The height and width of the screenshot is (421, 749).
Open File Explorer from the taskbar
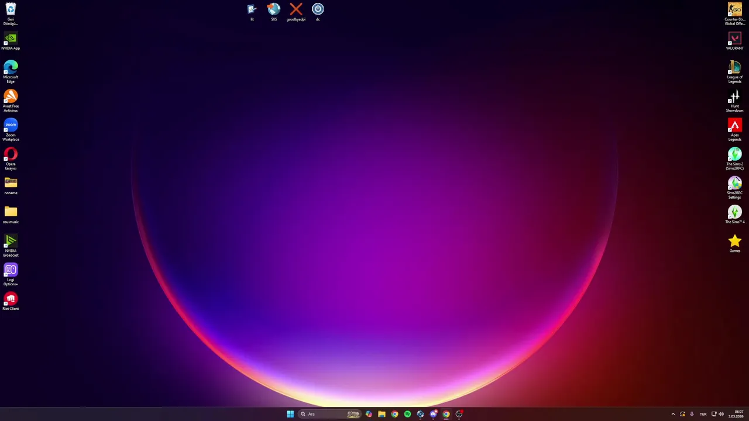[382, 414]
